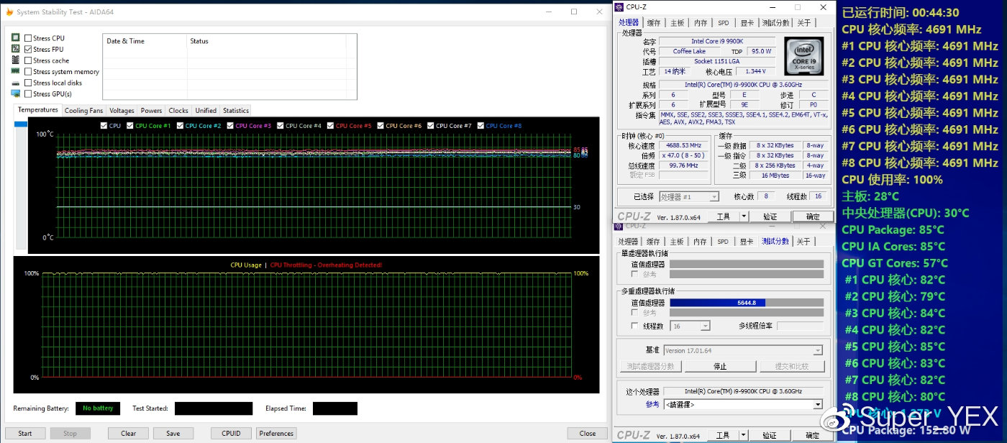Expand the 工具 dropdown arrow in upper CPU-Z
Screen dimensions: 1007x443
(x=744, y=216)
